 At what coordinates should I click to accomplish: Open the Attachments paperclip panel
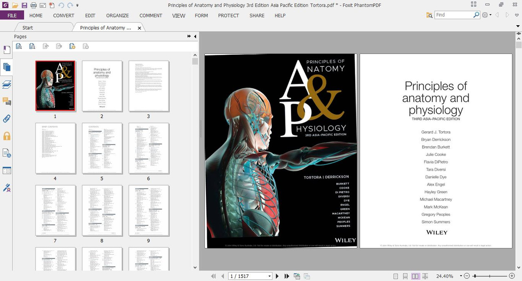[x=7, y=119]
